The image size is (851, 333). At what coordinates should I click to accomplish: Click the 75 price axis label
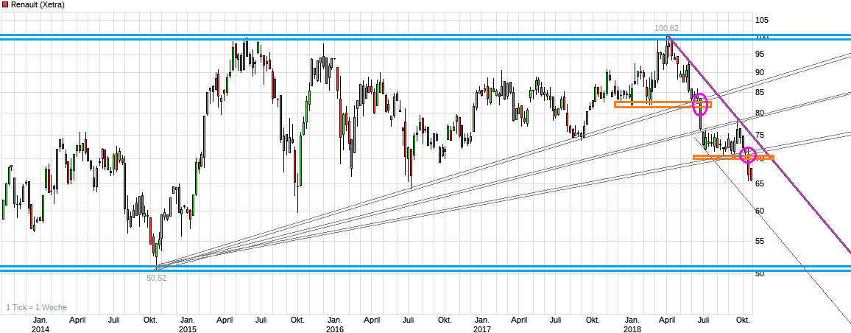click(759, 135)
